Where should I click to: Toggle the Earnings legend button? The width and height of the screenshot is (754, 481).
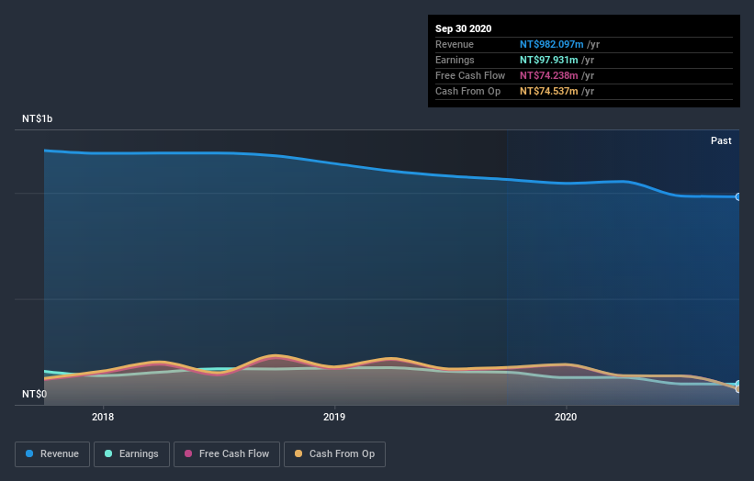[x=131, y=454]
